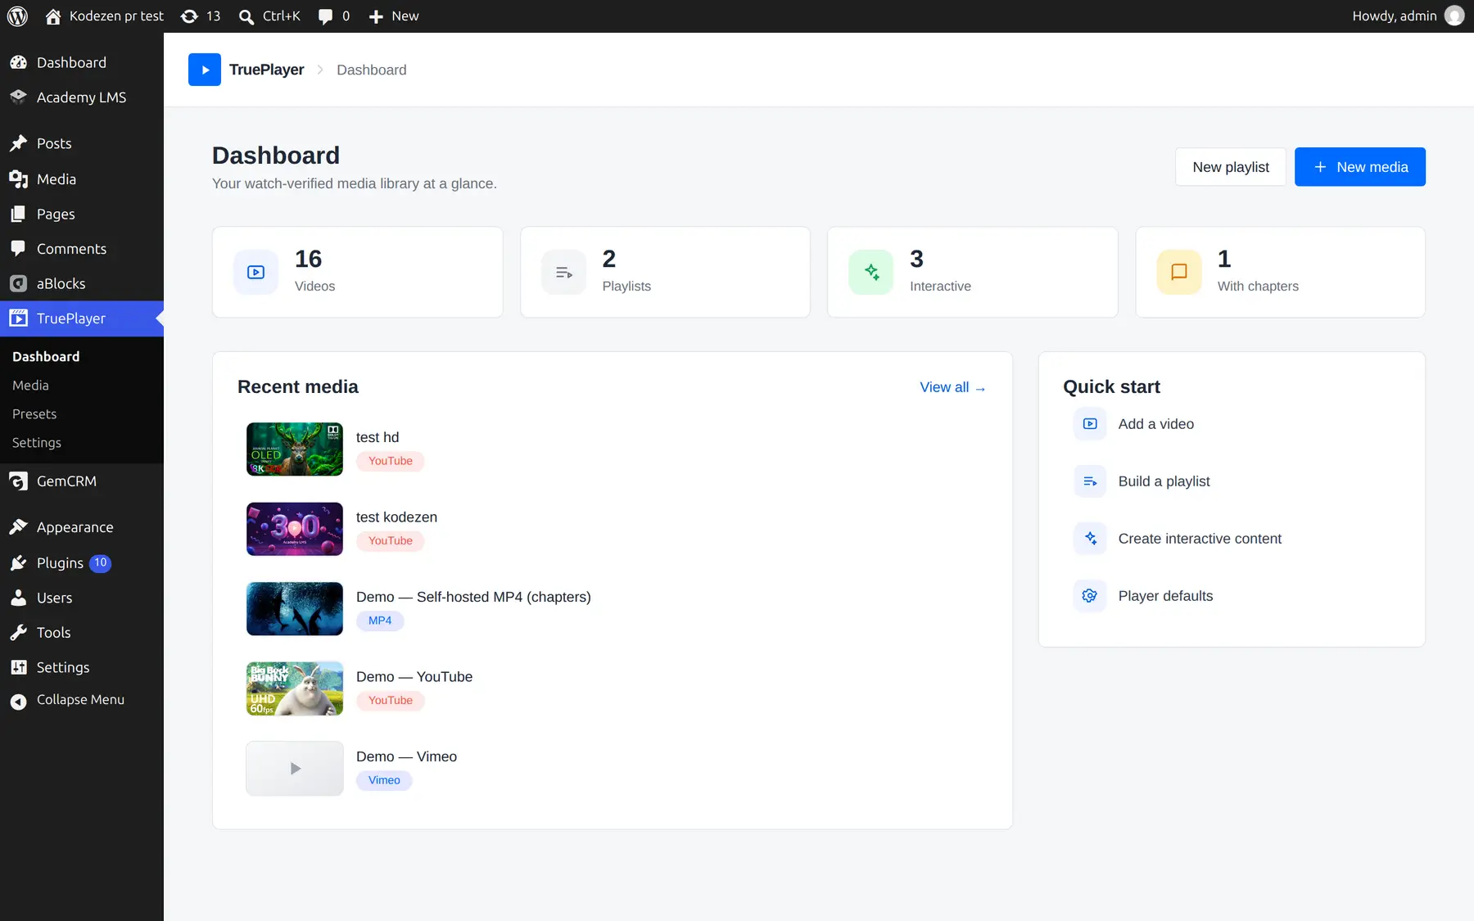Click the Posts pushpin icon
Viewport: 1474px width, 921px height.
tap(18, 144)
